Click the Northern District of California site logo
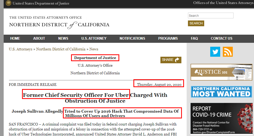254x136 pixels. click(x=59, y=23)
